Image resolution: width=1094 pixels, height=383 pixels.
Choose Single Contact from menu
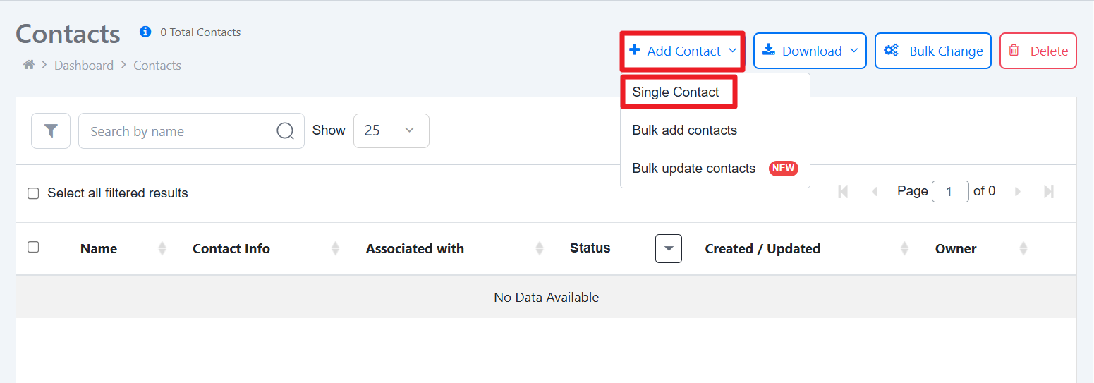click(676, 92)
